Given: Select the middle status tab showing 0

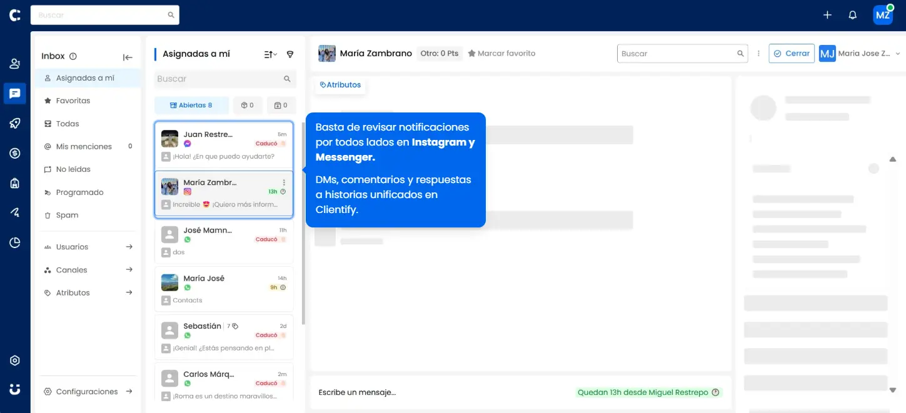Looking at the screenshot, I should [248, 105].
